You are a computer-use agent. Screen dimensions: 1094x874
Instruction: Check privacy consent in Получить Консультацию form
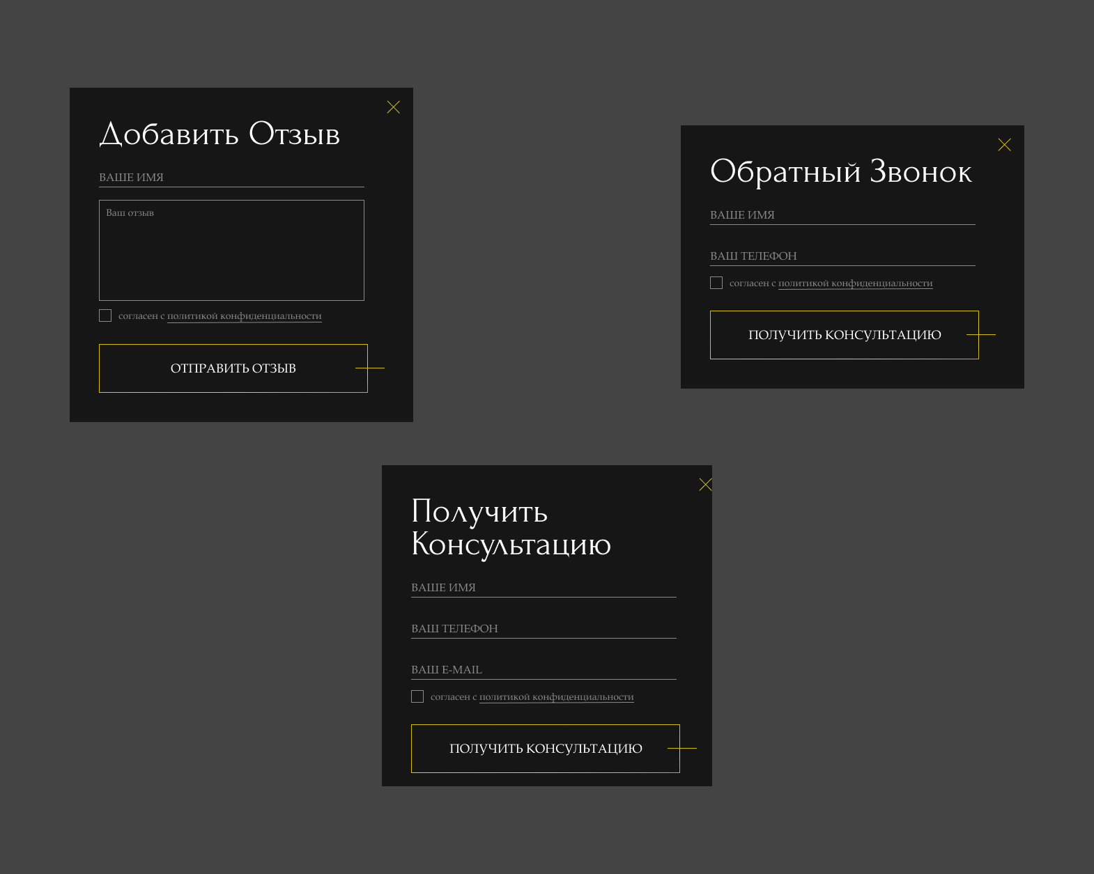pyautogui.click(x=417, y=696)
